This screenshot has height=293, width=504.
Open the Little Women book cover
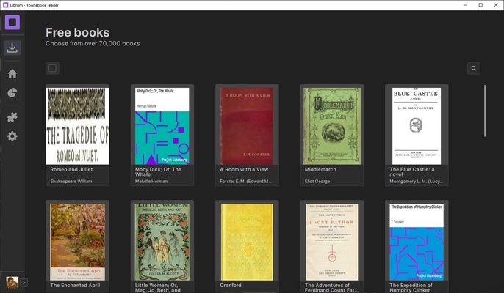[x=162, y=242]
